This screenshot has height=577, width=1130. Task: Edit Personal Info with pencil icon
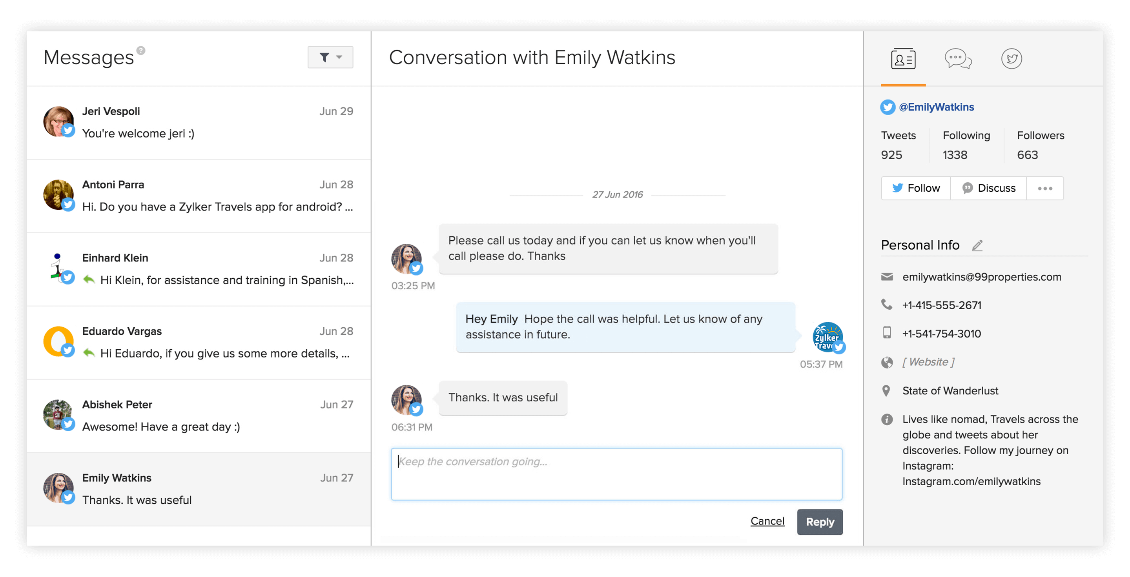pos(977,245)
